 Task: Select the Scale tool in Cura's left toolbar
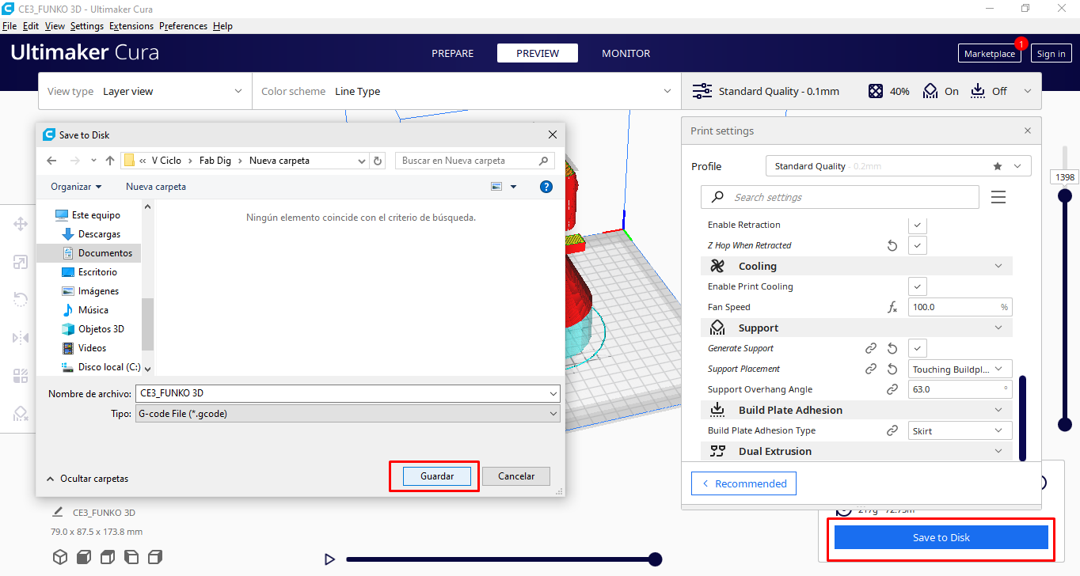[21, 262]
